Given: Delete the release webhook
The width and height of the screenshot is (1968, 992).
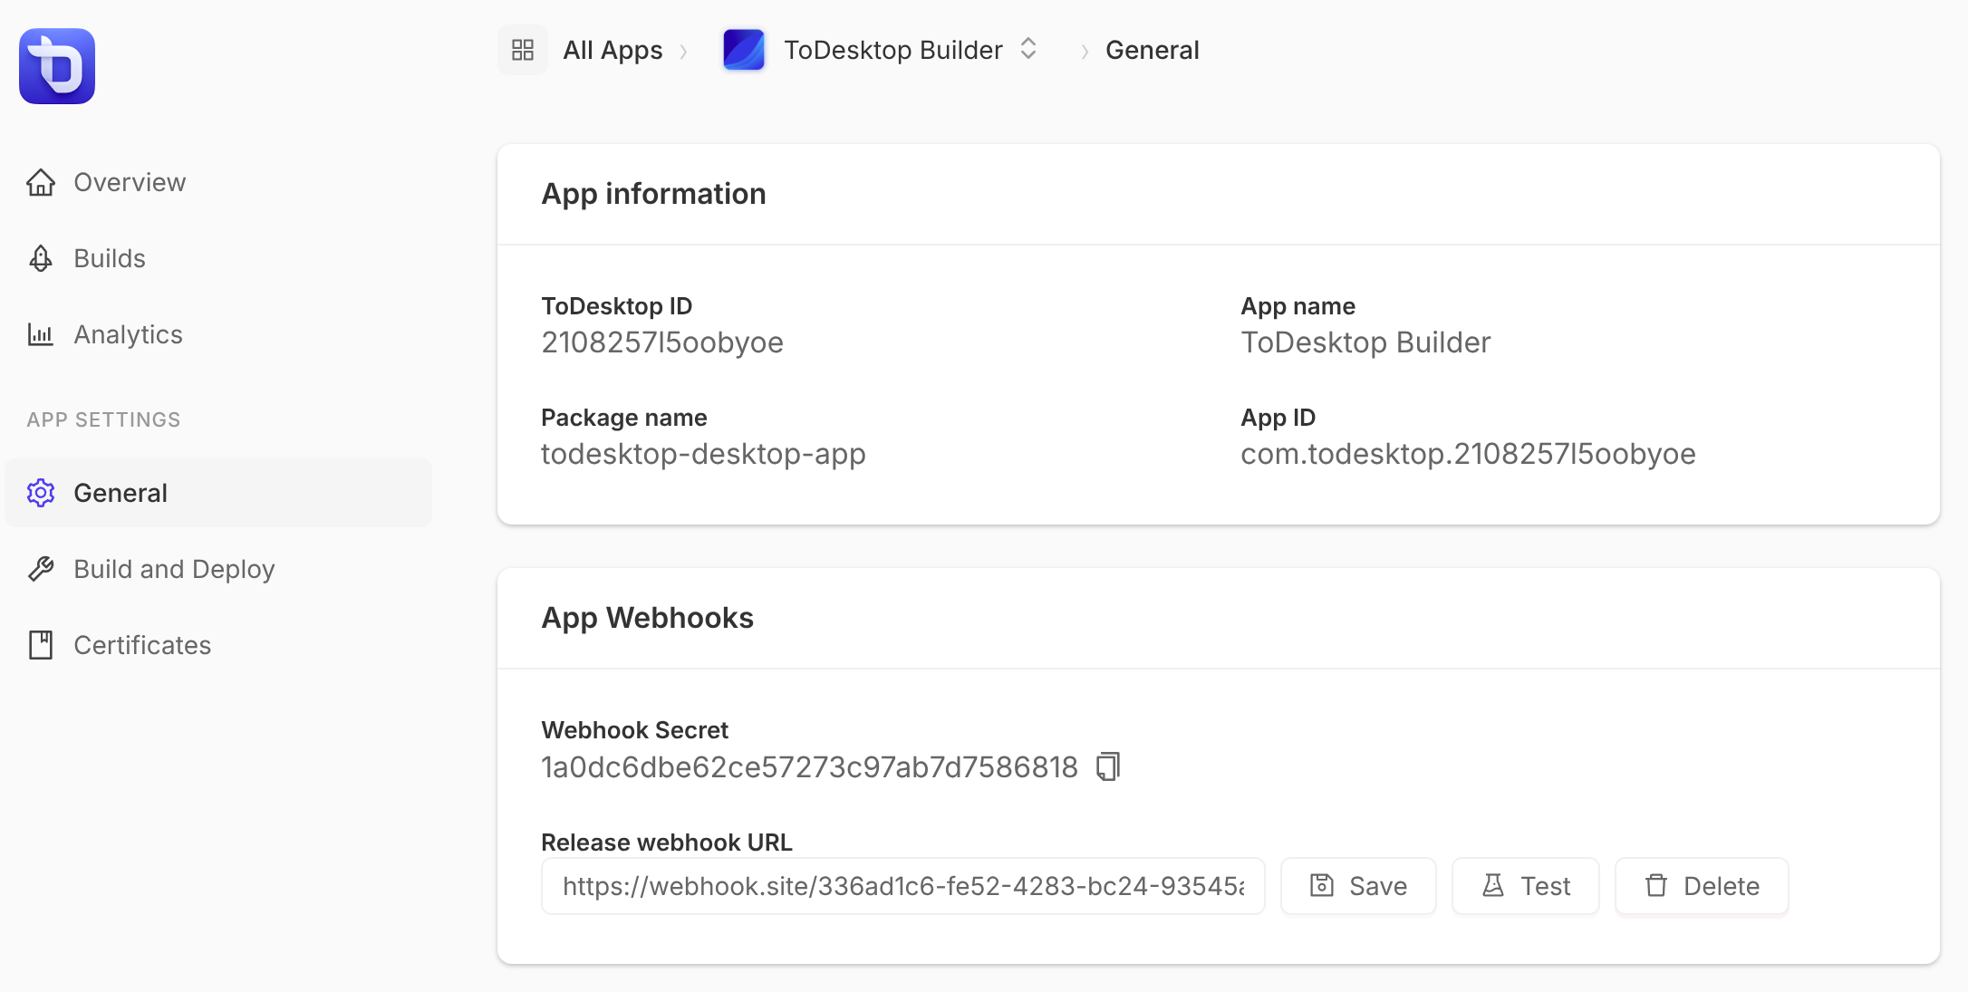Looking at the screenshot, I should [1701, 886].
